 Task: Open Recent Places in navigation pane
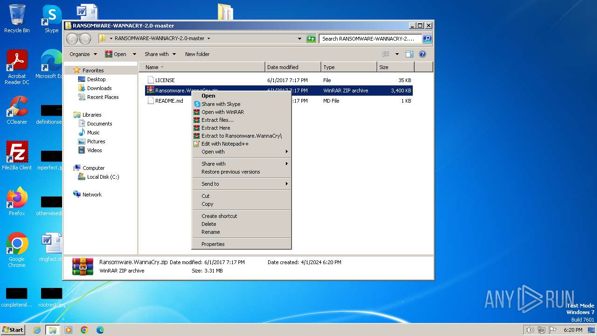(x=103, y=97)
